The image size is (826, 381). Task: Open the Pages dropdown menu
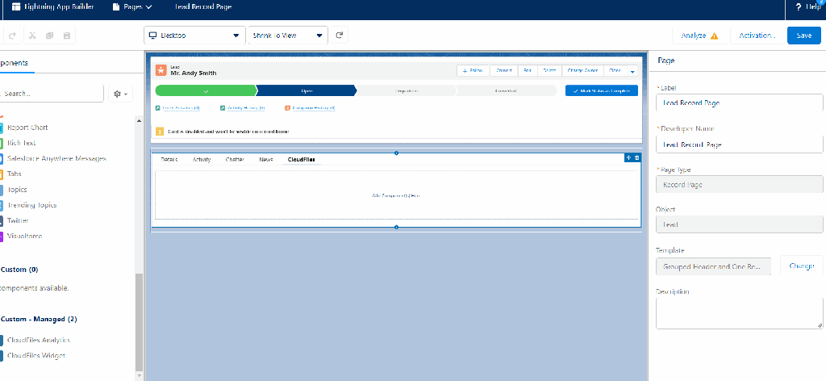(x=133, y=6)
